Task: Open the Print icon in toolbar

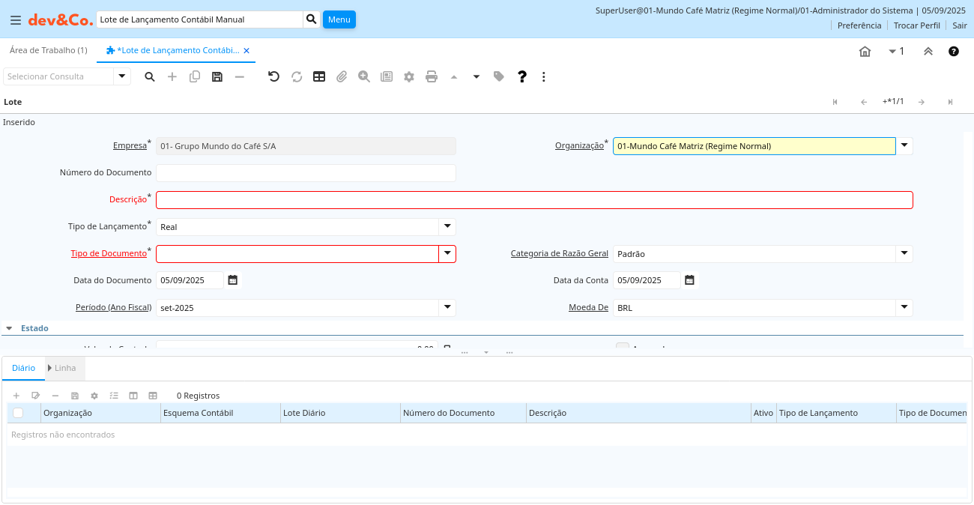Action: [x=432, y=76]
